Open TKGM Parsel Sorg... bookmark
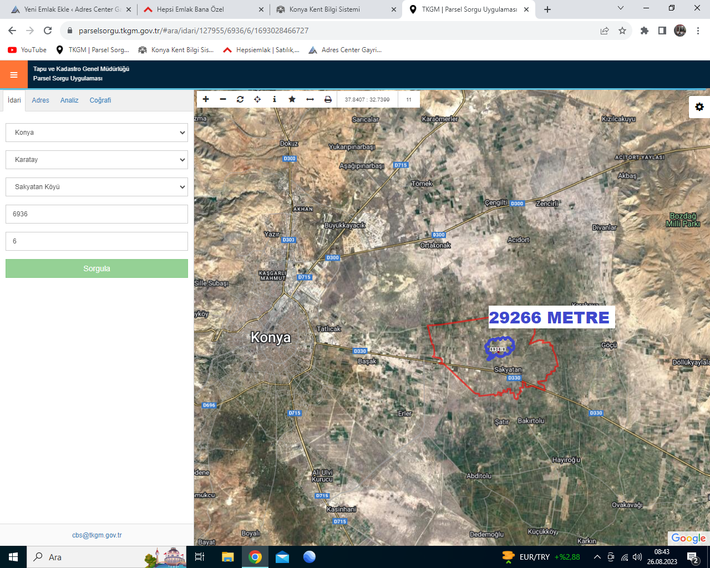 tap(93, 50)
